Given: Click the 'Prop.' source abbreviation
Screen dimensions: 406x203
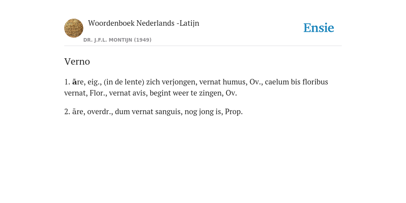Looking at the screenshot, I should 234,111.
